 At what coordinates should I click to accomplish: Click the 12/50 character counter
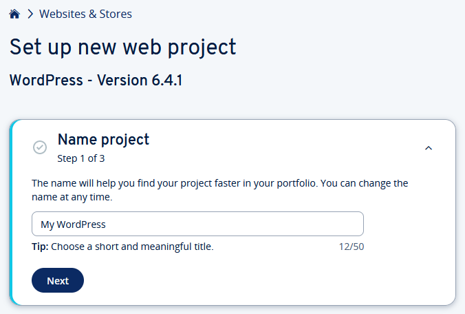pos(351,246)
